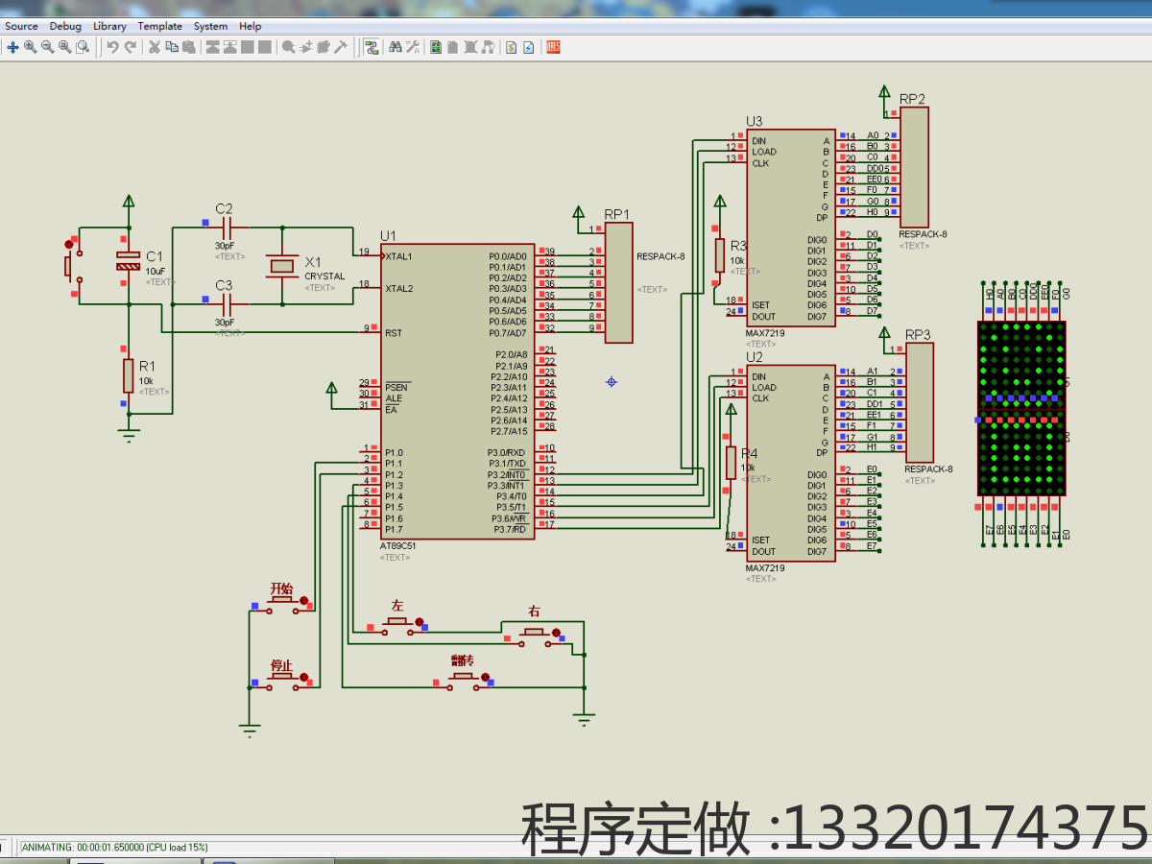Select the Zoom In tool

[29, 46]
